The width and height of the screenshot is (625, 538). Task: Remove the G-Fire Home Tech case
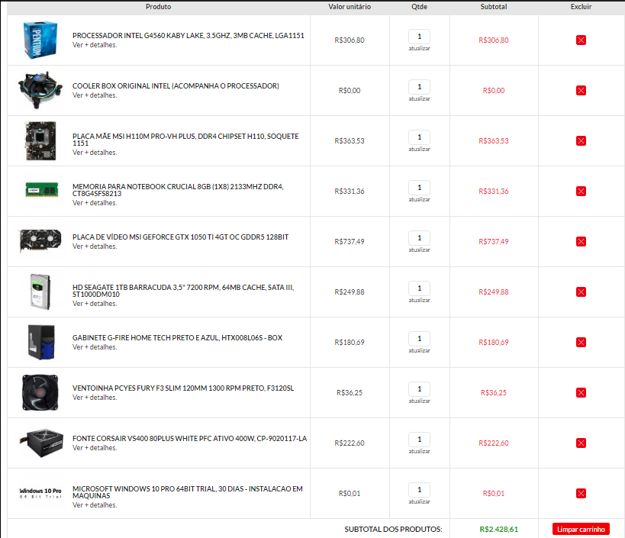coord(581,343)
